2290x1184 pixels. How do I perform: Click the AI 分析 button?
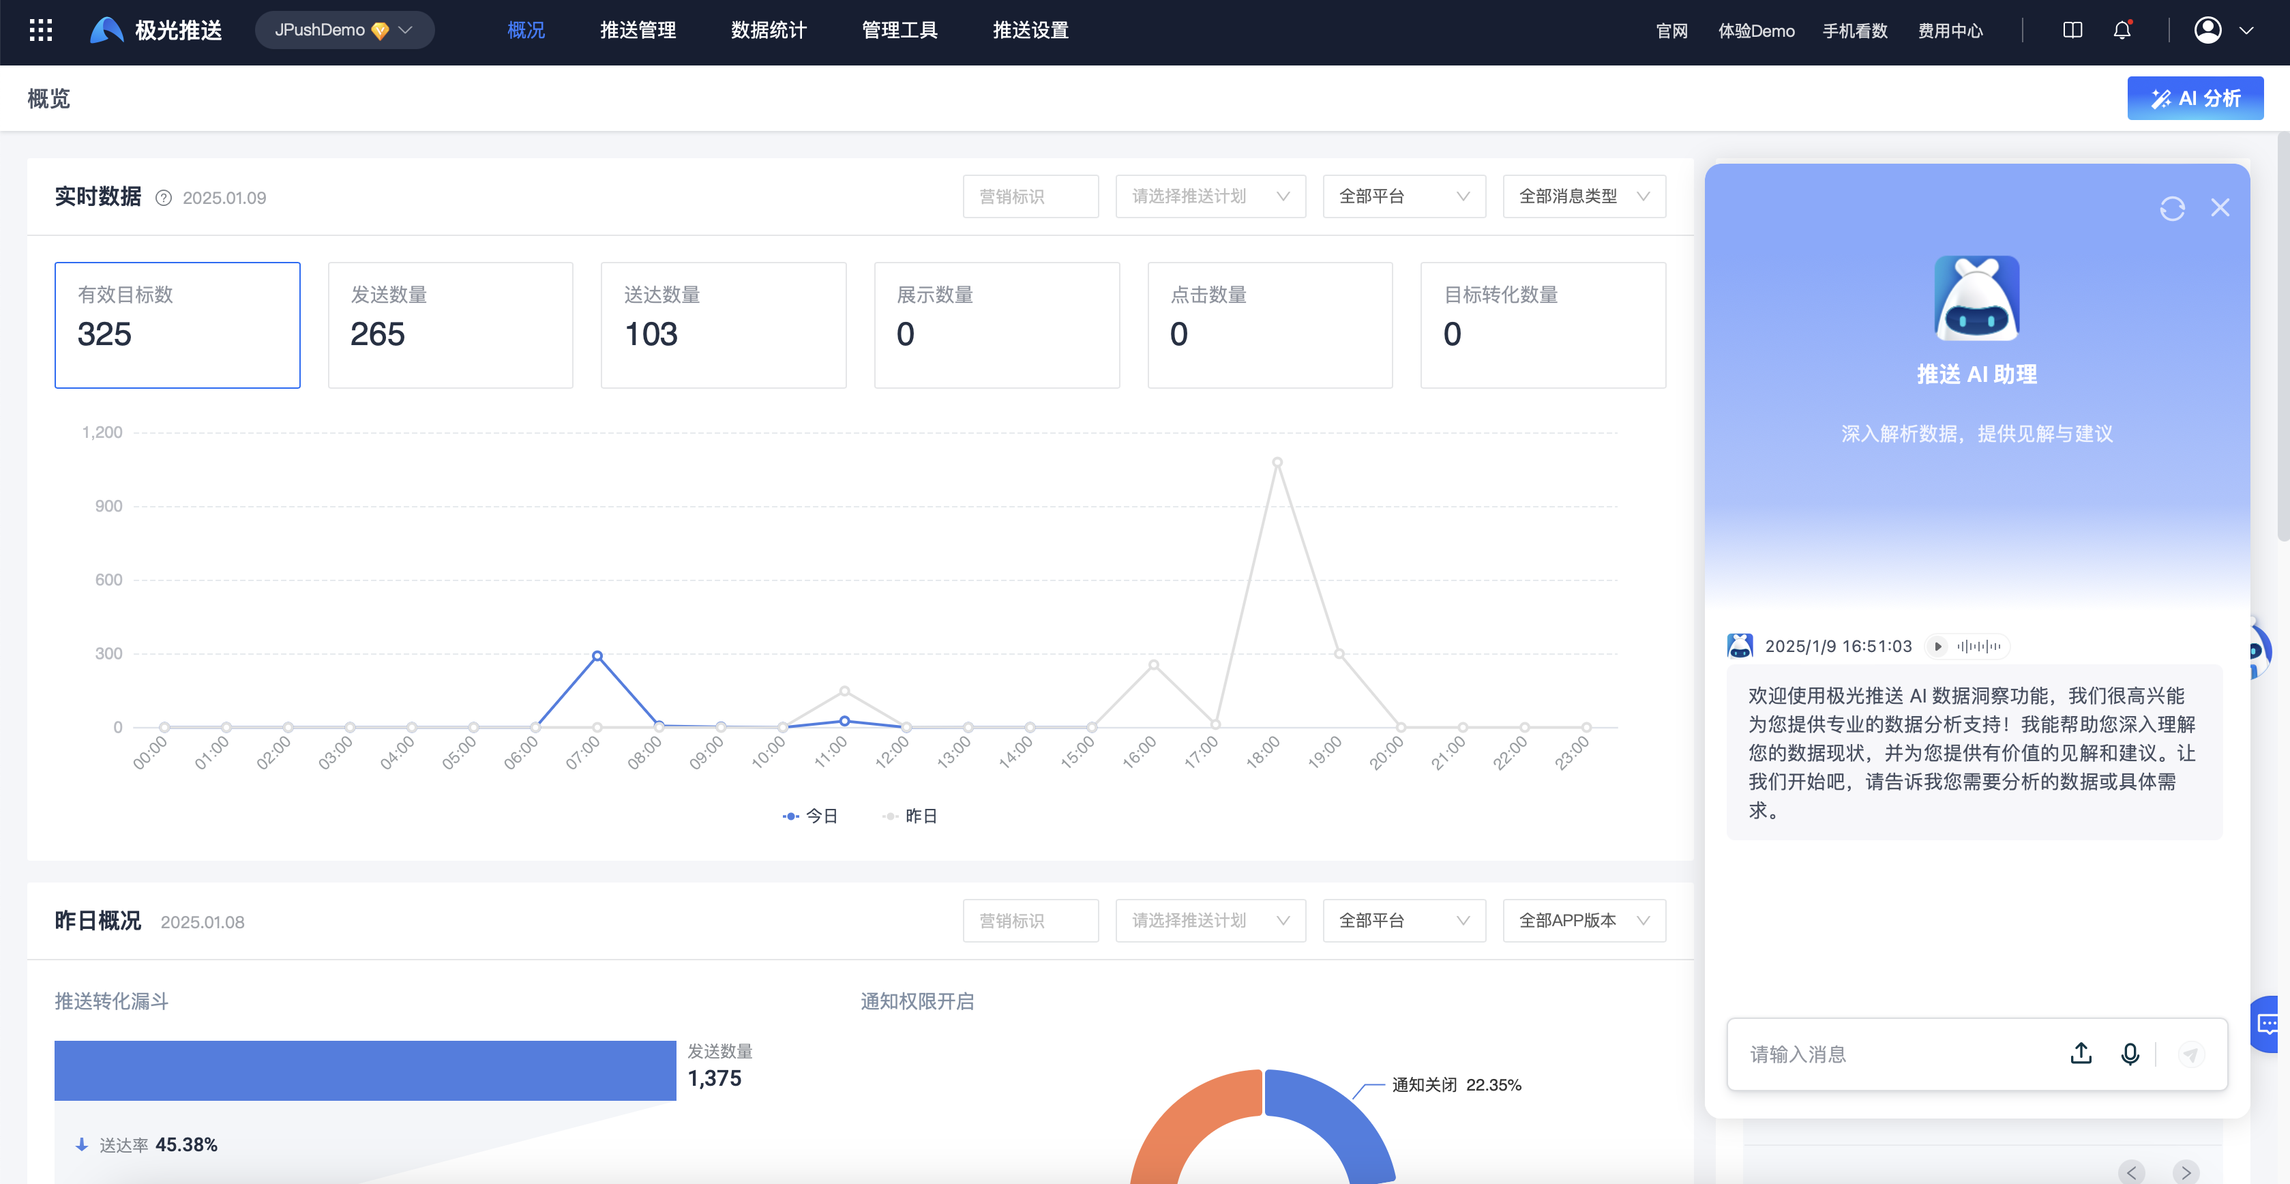point(2195,98)
